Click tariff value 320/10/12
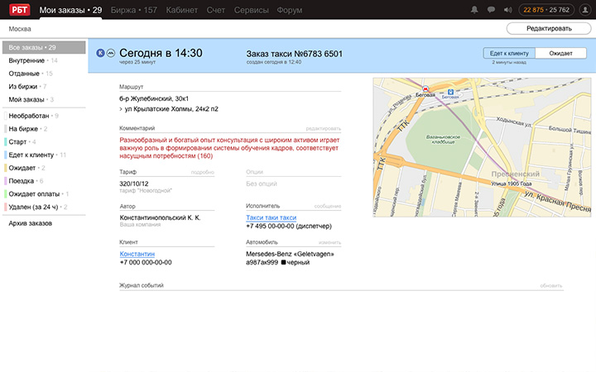Image resolution: width=596 pixels, height=372 pixels. [x=134, y=184]
